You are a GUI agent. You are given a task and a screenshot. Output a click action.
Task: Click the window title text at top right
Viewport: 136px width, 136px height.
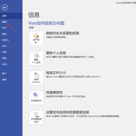click(x=126, y=3)
